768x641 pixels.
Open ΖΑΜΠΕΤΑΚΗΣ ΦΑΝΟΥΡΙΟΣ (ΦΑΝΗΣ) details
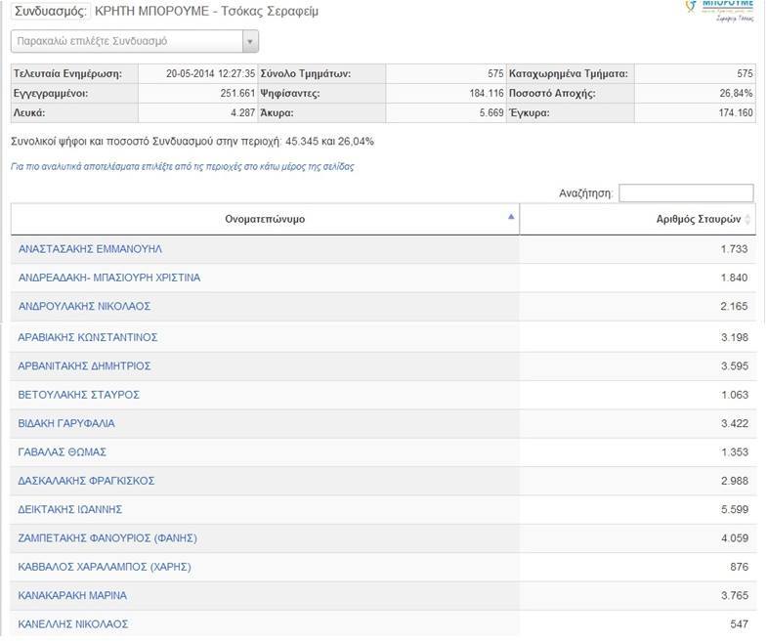107,537
